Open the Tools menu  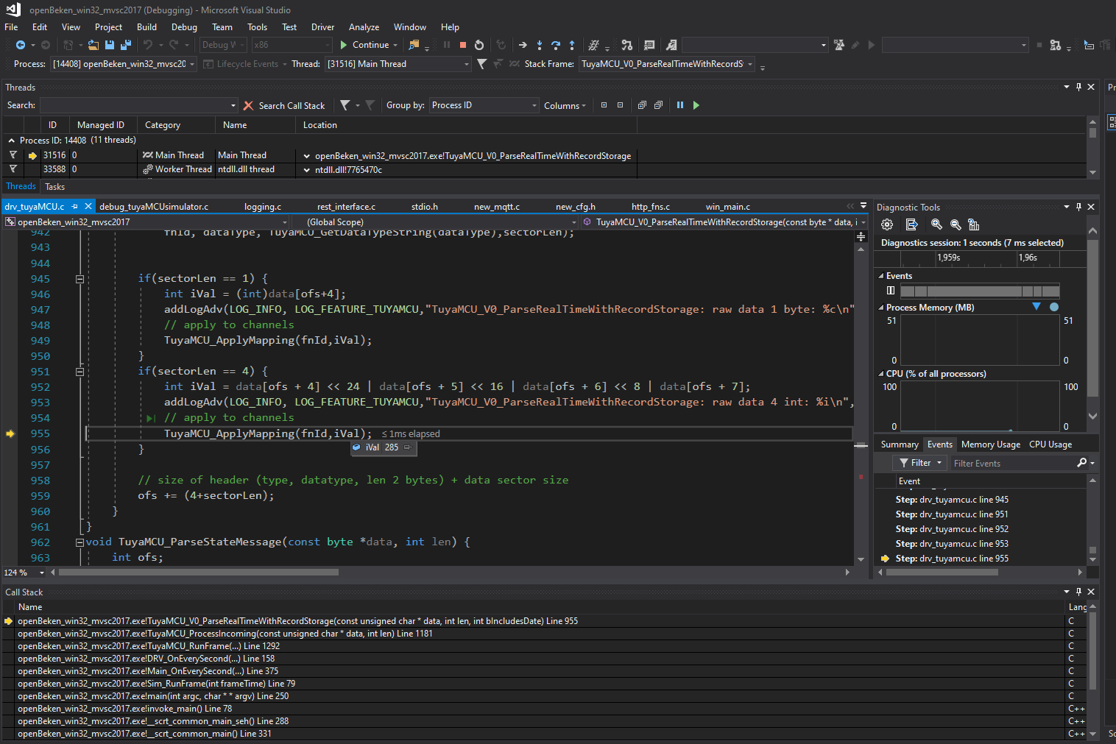pyautogui.click(x=257, y=27)
